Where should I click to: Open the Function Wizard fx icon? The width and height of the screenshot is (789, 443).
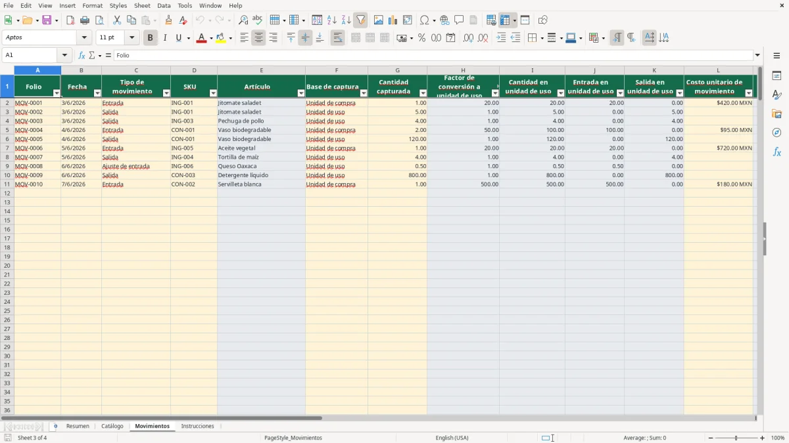(x=82, y=56)
